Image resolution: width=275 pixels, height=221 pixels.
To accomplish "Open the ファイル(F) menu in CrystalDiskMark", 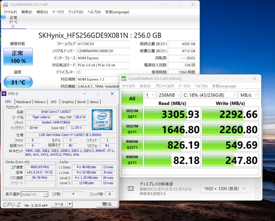I will [x=128, y=86].
